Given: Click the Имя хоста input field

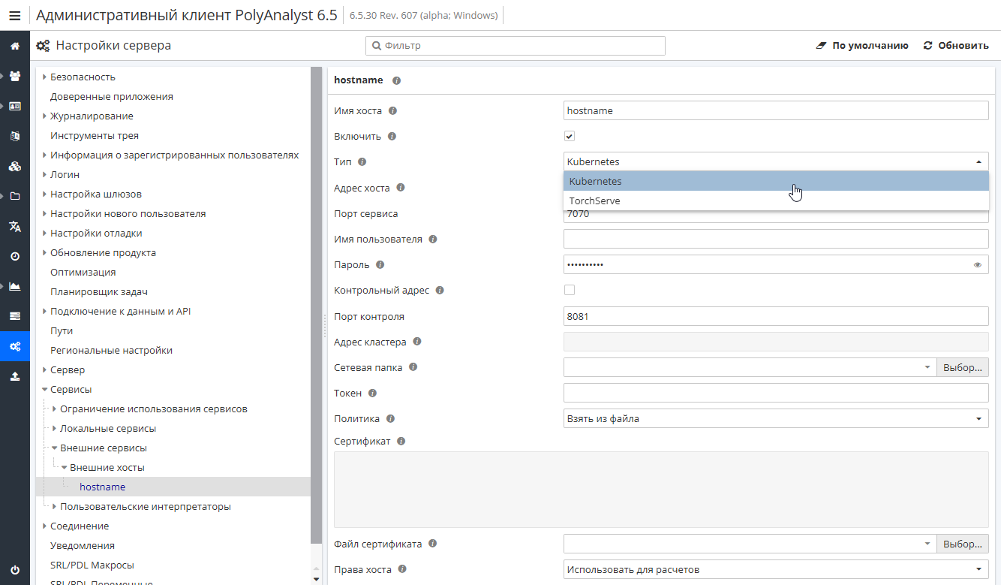Looking at the screenshot, I should click(776, 110).
